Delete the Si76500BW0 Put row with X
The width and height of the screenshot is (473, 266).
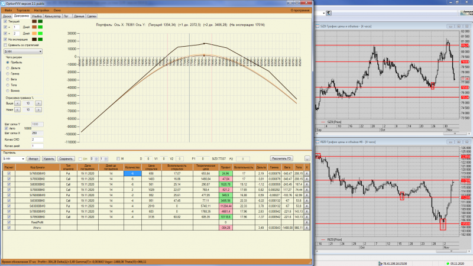(x=307, y=173)
